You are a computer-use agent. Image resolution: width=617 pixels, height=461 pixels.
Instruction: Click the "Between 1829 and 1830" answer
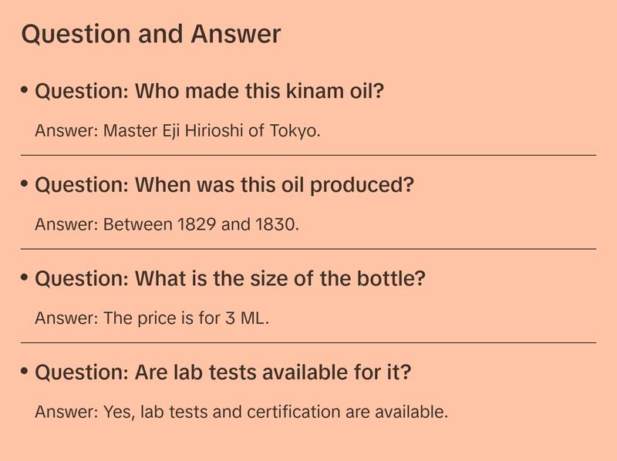click(x=167, y=225)
